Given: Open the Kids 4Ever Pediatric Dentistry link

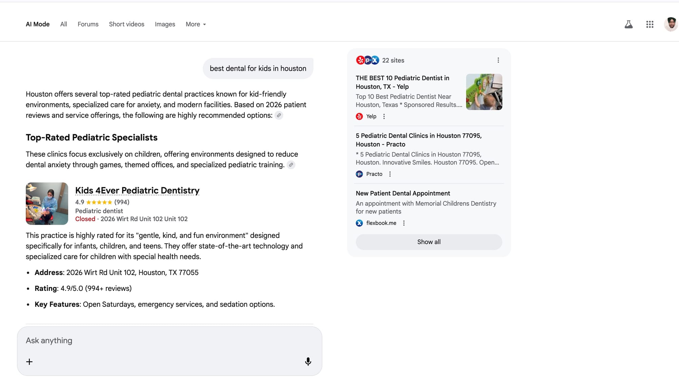Looking at the screenshot, I should pyautogui.click(x=137, y=190).
